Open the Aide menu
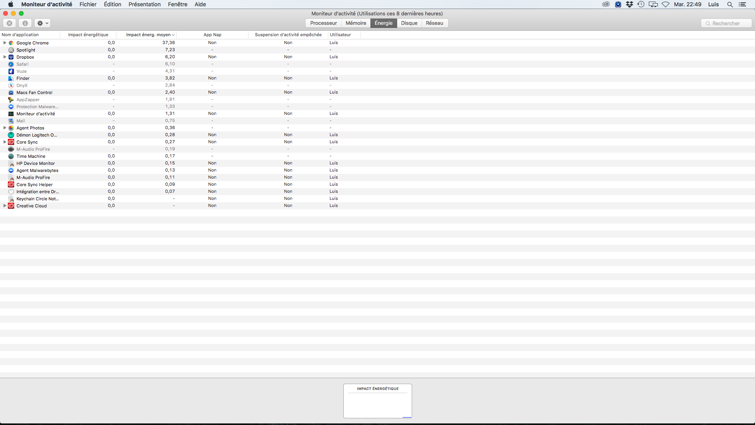Screen dimensions: 755x425 point(200,4)
